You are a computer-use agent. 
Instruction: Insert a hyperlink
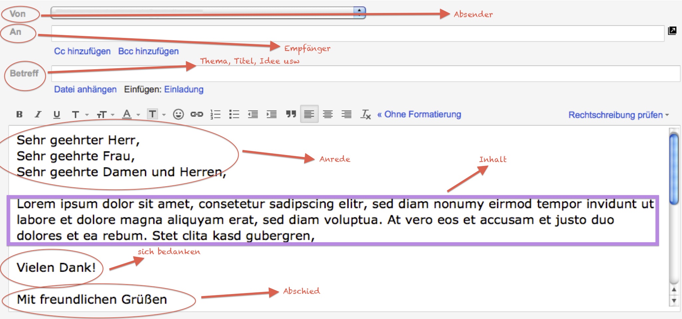point(197,114)
